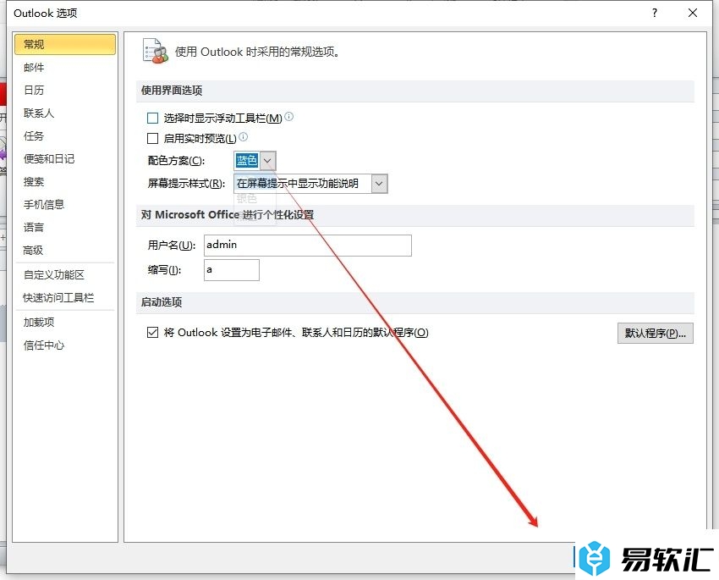Expand the 配色方案 dropdown arrow

coord(268,161)
